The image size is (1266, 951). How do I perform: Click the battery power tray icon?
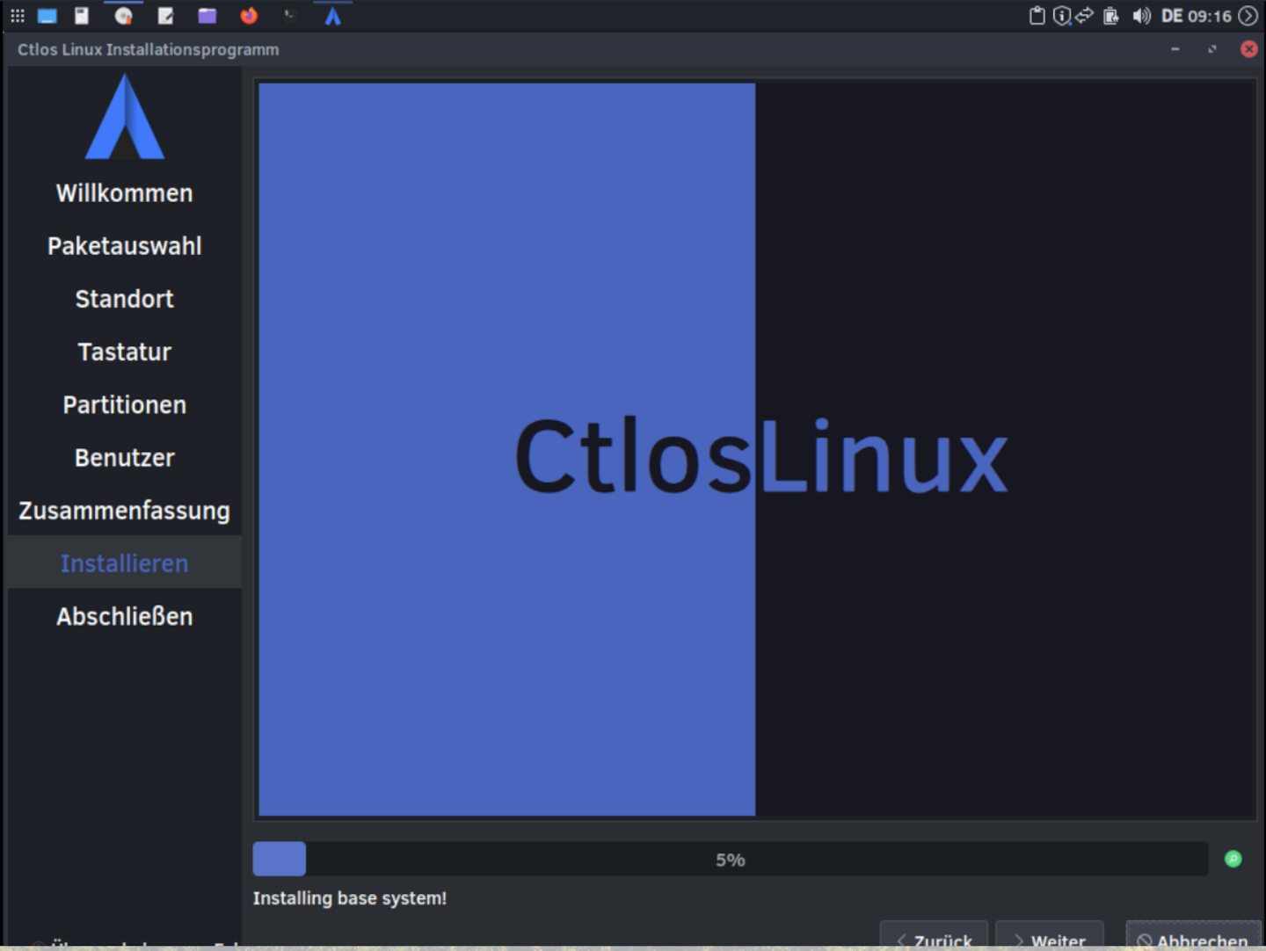pyautogui.click(x=1111, y=16)
